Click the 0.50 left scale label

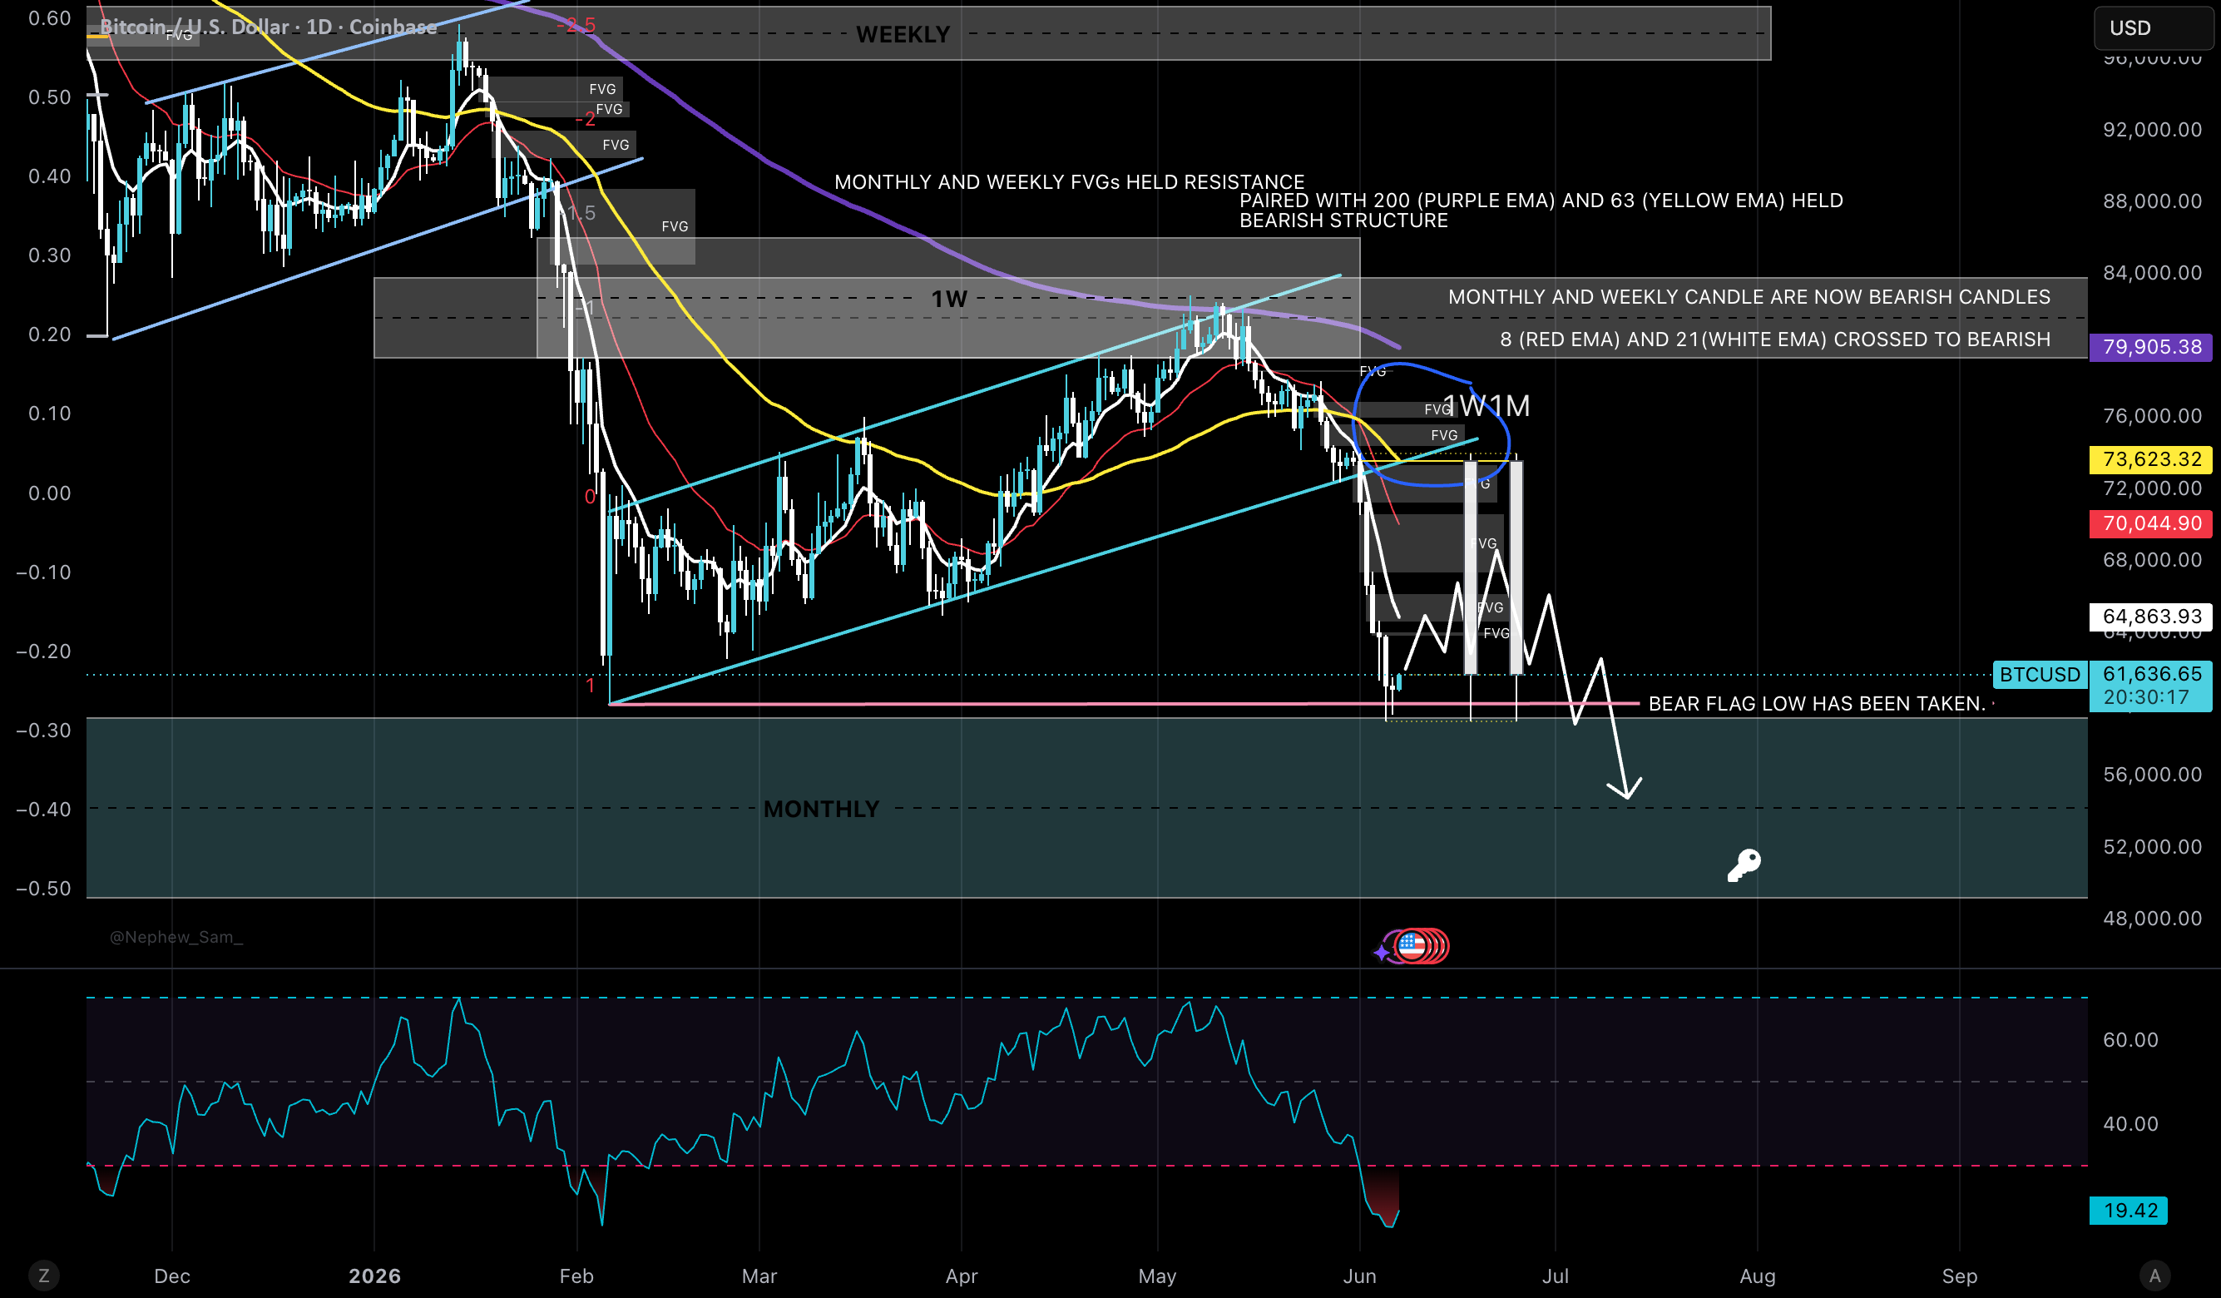[x=49, y=97]
